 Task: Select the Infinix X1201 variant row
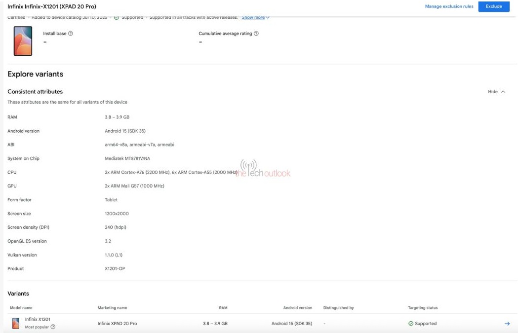198,323
